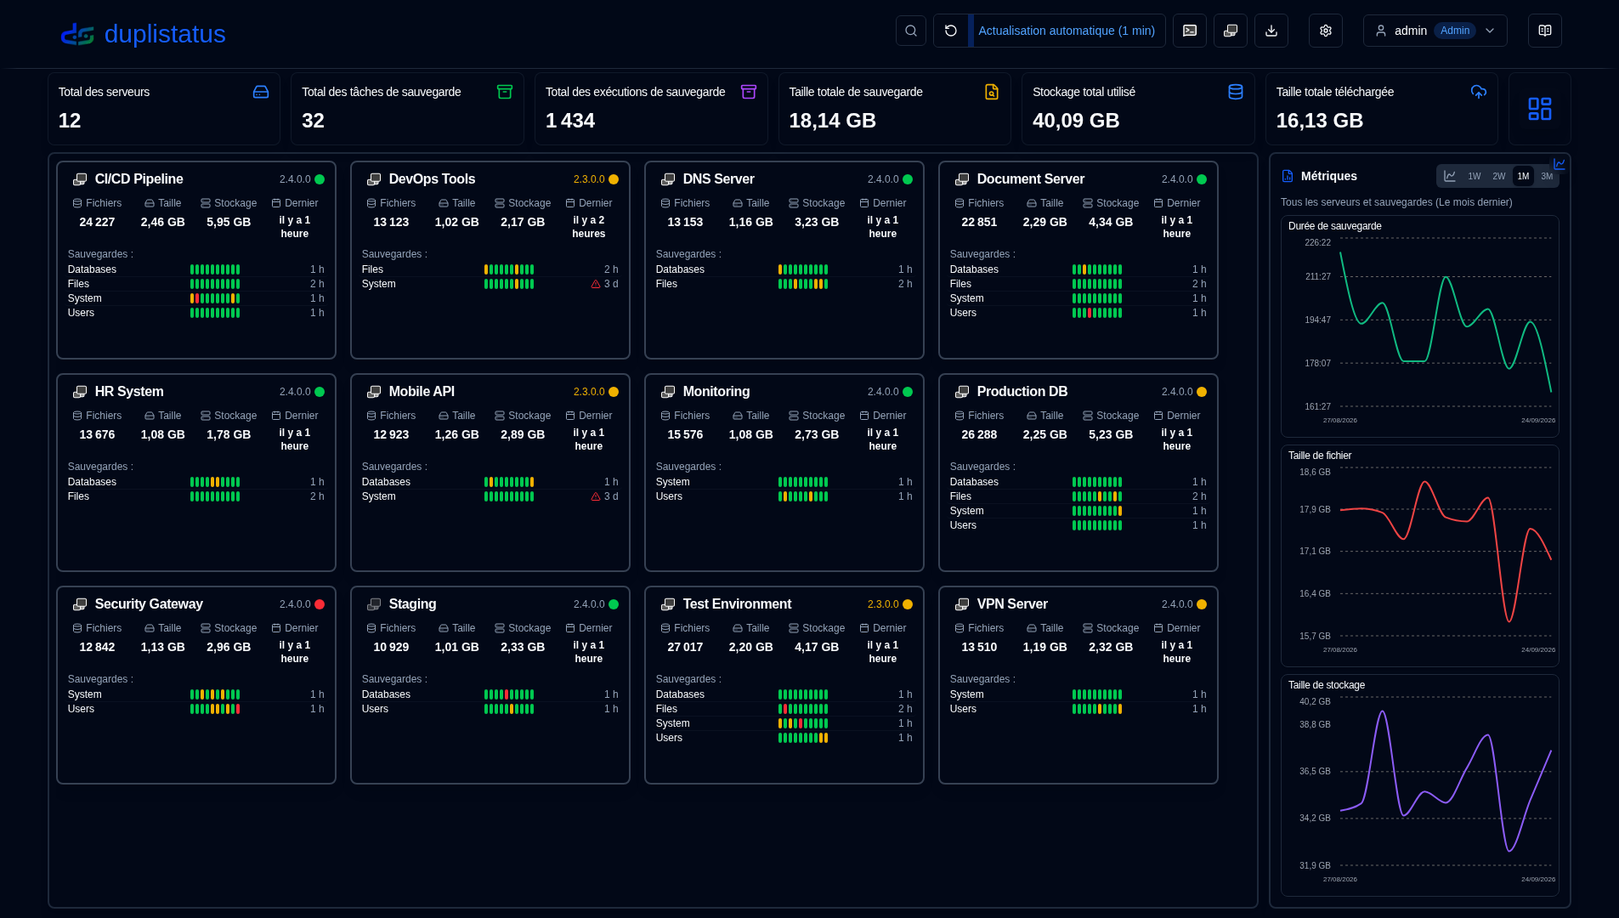Click the Taille de stockage chart
The width and height of the screenshot is (1619, 918).
(1419, 785)
